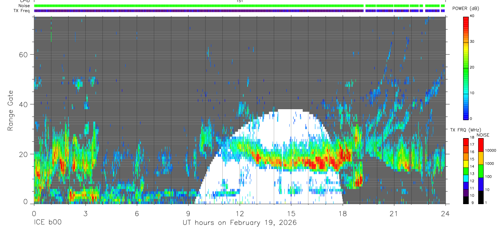Click the blue TX Freq strip above the plot
The image size is (501, 231).
tap(239, 11)
